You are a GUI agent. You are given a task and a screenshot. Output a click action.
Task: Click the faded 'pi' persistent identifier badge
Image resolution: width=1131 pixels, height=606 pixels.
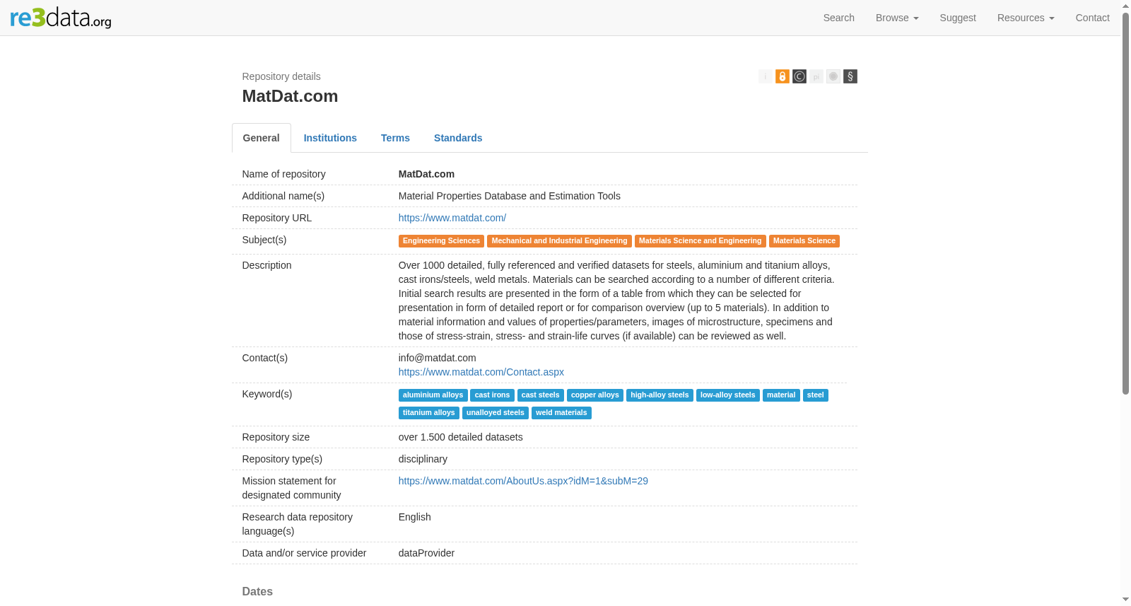(x=816, y=76)
